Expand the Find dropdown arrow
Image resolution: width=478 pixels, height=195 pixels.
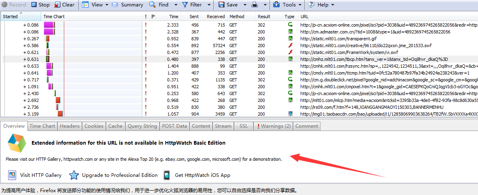176,5
